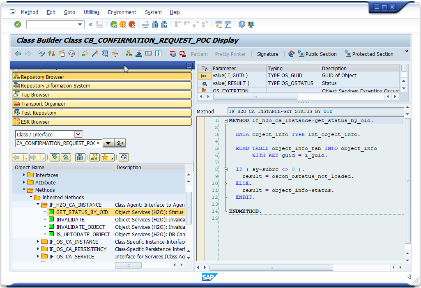Click the green Enter checkmark icon
Screen dimensions: 421x288
pos(18,25)
